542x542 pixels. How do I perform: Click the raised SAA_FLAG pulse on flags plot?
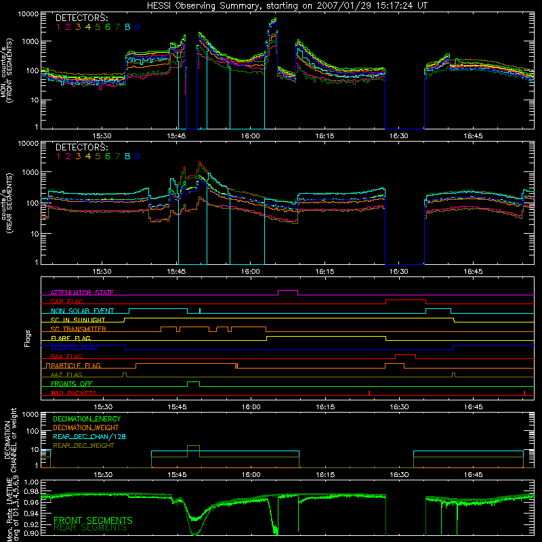click(405, 356)
